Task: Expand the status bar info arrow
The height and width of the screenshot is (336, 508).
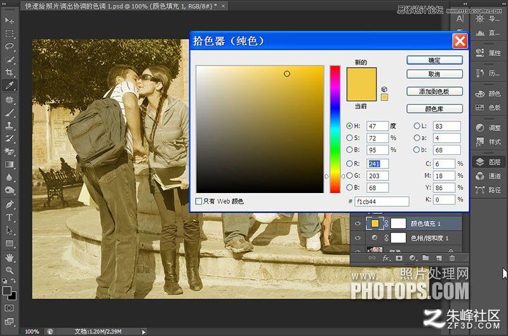Action: (x=144, y=332)
